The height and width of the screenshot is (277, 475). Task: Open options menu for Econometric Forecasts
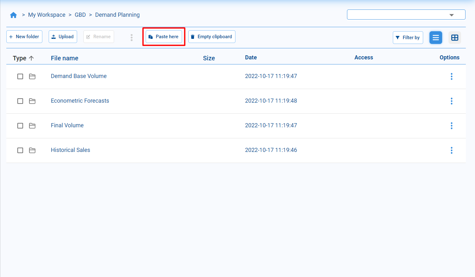pyautogui.click(x=451, y=101)
